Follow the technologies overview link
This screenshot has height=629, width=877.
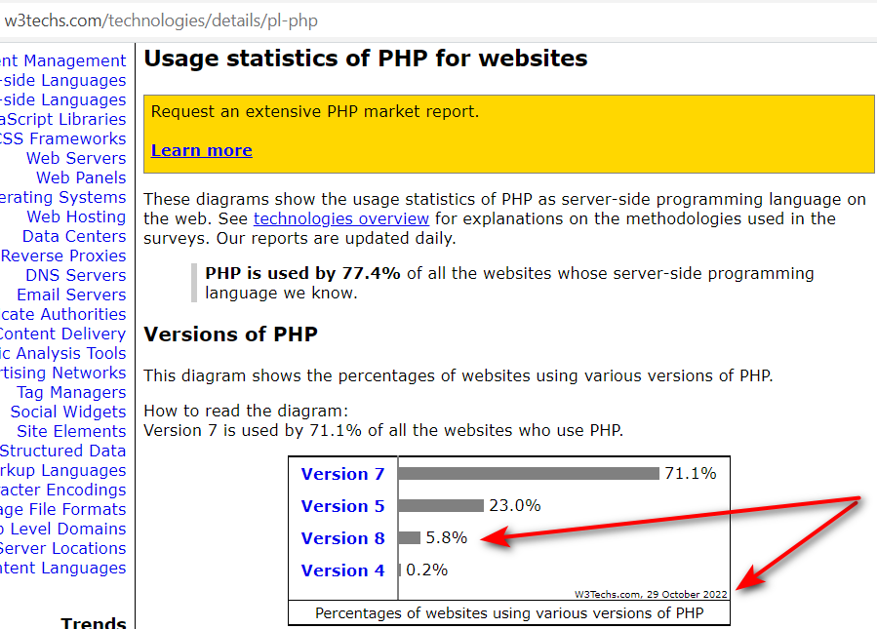tap(341, 218)
